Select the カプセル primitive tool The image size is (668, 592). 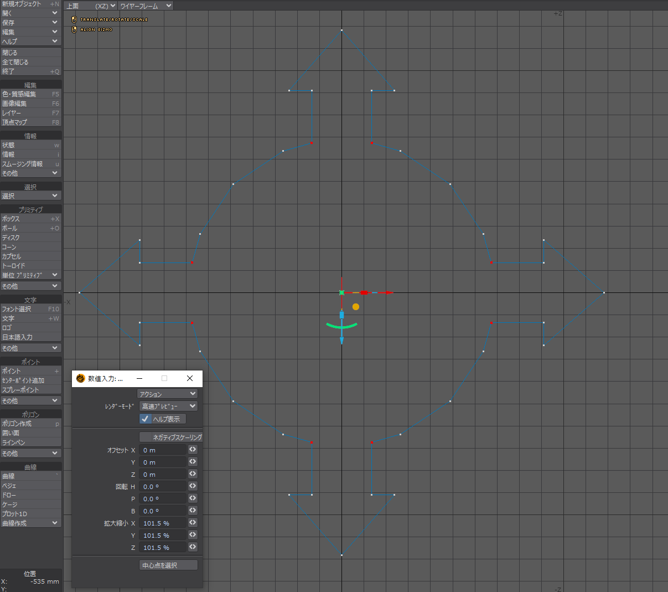coord(30,256)
